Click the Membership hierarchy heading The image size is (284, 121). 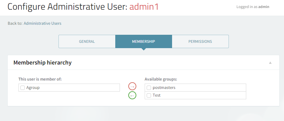42,63
